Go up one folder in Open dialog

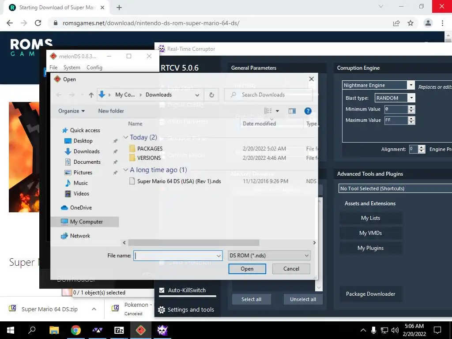pyautogui.click(x=91, y=95)
